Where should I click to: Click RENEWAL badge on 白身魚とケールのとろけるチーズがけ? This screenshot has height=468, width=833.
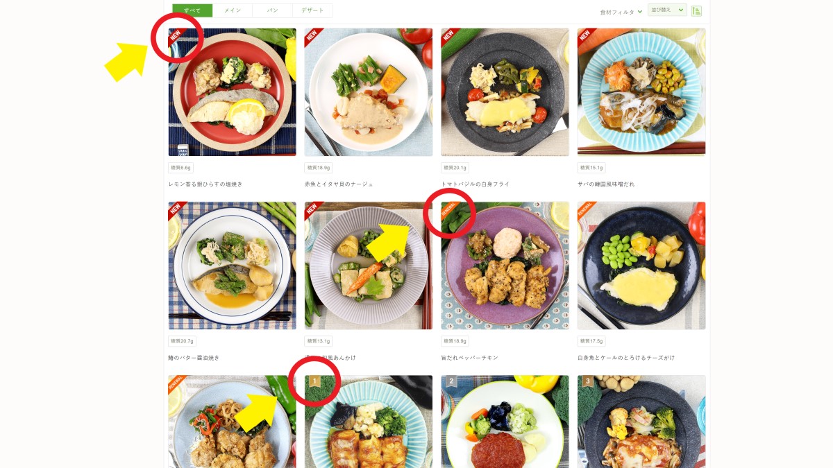click(586, 210)
